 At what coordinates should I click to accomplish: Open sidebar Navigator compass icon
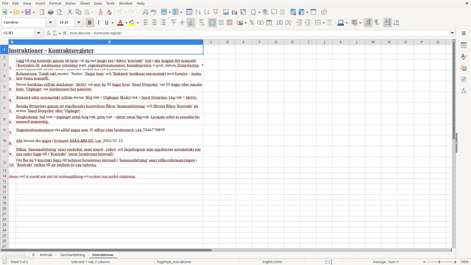(x=464, y=79)
